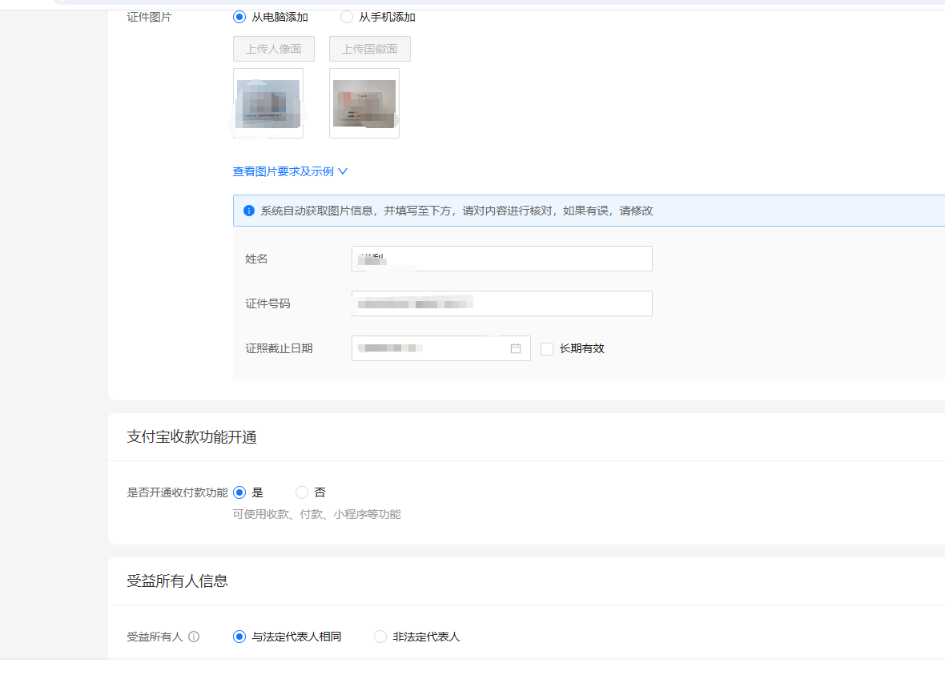
Task: Choose the 非法定代表人 radio option
Action: pos(380,637)
